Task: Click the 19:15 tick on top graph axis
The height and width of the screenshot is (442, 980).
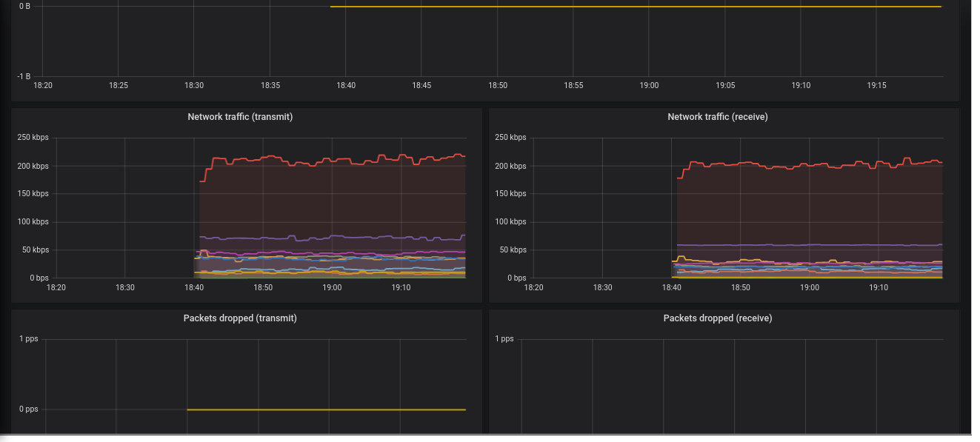Action: [x=876, y=86]
